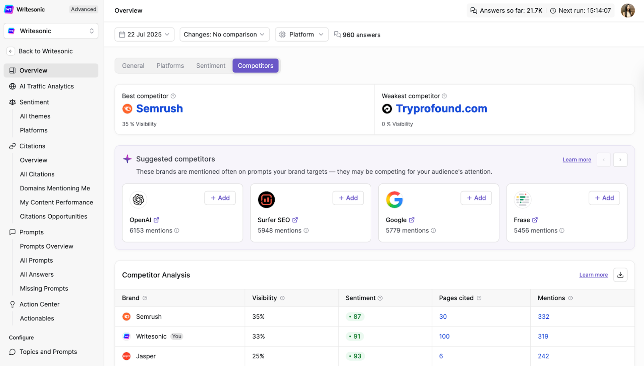Go to next suggested competitors page
Image resolution: width=644 pixels, height=366 pixels.
[x=620, y=160]
